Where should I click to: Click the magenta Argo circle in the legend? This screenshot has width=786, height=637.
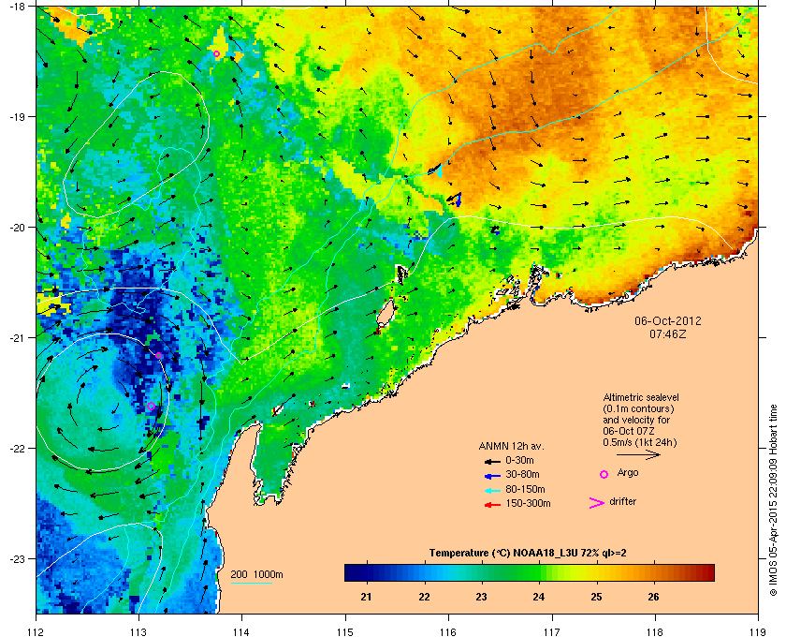tap(604, 474)
